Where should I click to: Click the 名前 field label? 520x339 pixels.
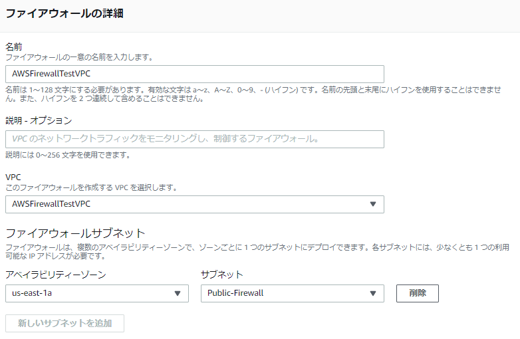(13, 47)
